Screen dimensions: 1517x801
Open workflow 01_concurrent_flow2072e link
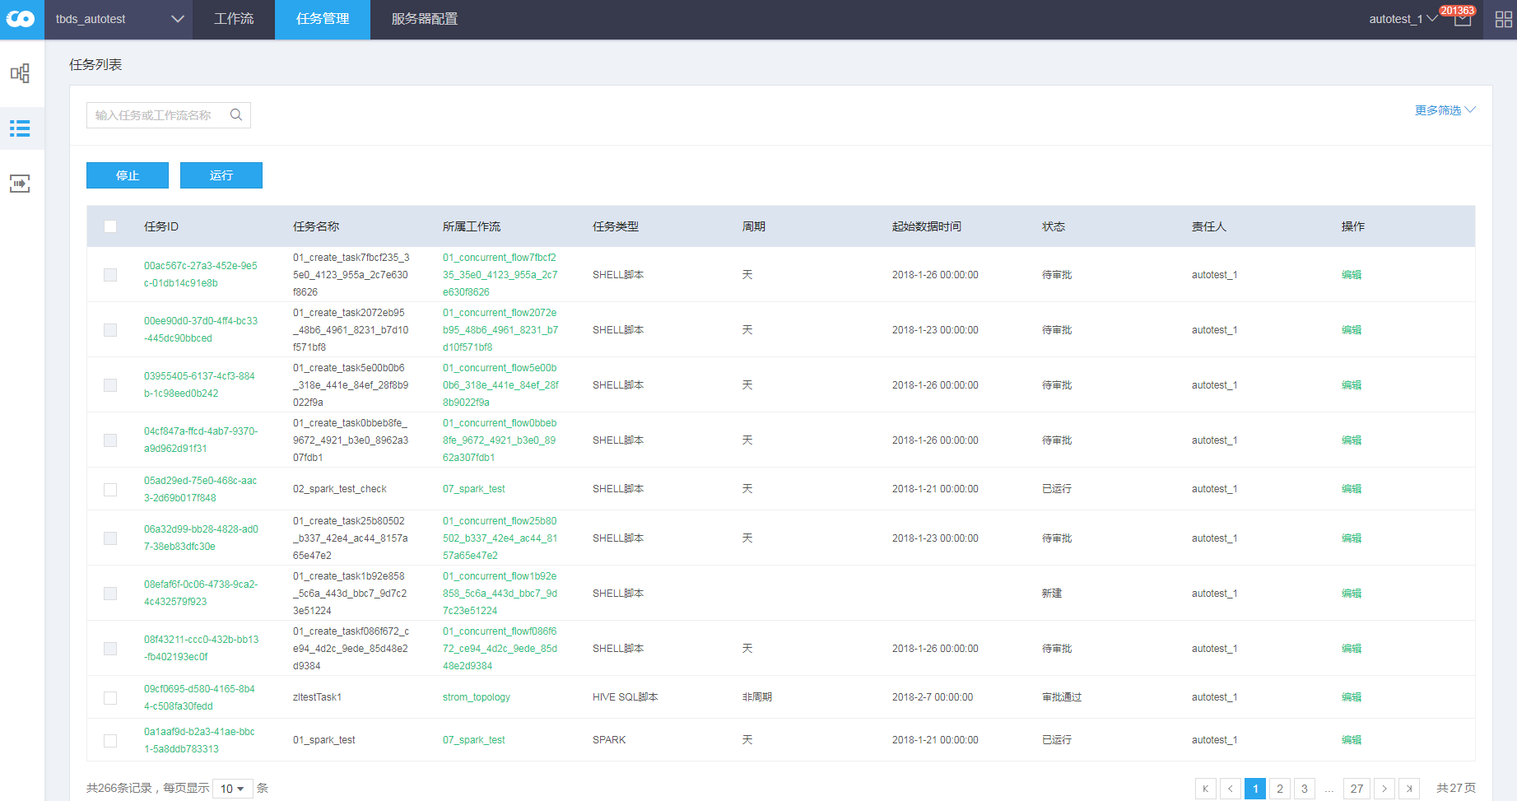(500, 330)
